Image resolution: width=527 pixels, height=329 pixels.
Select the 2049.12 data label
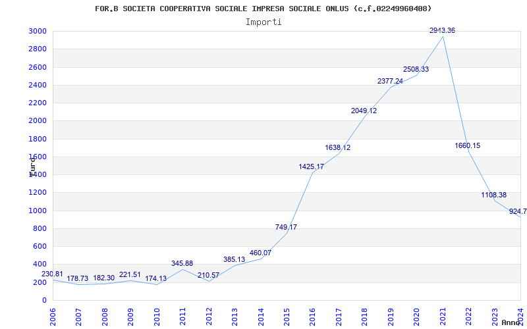pyautogui.click(x=364, y=111)
